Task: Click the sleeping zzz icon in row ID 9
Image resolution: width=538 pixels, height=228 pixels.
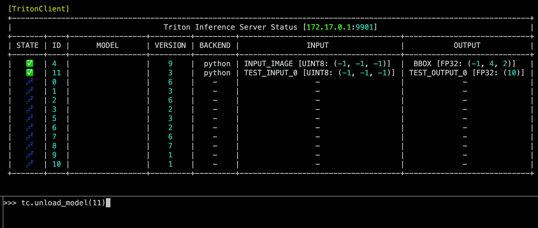Action: click(x=30, y=155)
